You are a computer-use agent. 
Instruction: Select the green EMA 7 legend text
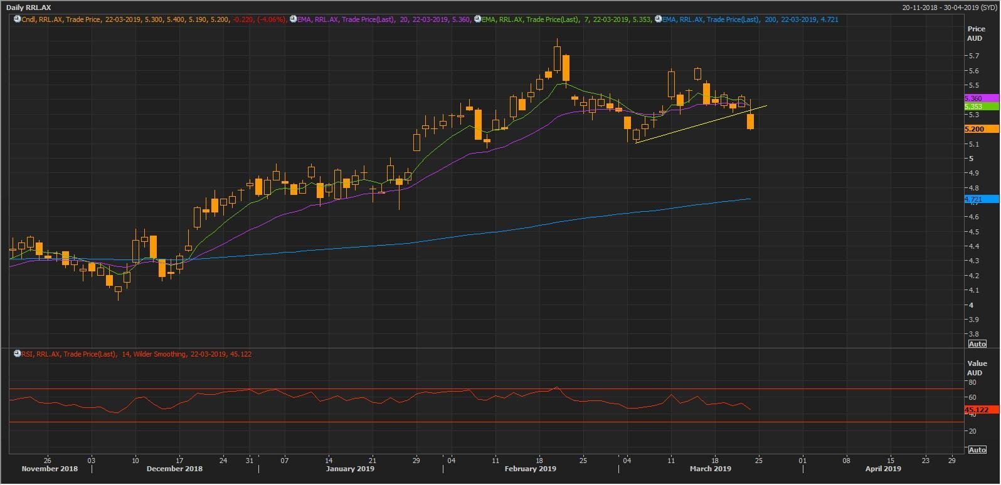coord(566,19)
